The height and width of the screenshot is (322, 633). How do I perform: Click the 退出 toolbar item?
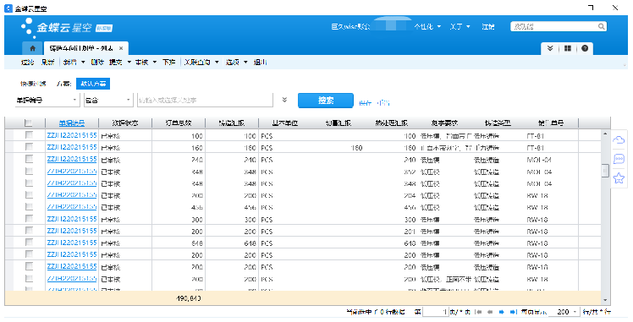tap(260, 62)
